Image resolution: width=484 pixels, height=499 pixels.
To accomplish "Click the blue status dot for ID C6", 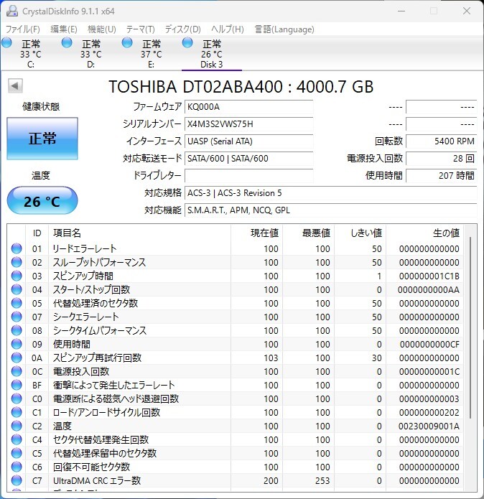I will [17, 467].
